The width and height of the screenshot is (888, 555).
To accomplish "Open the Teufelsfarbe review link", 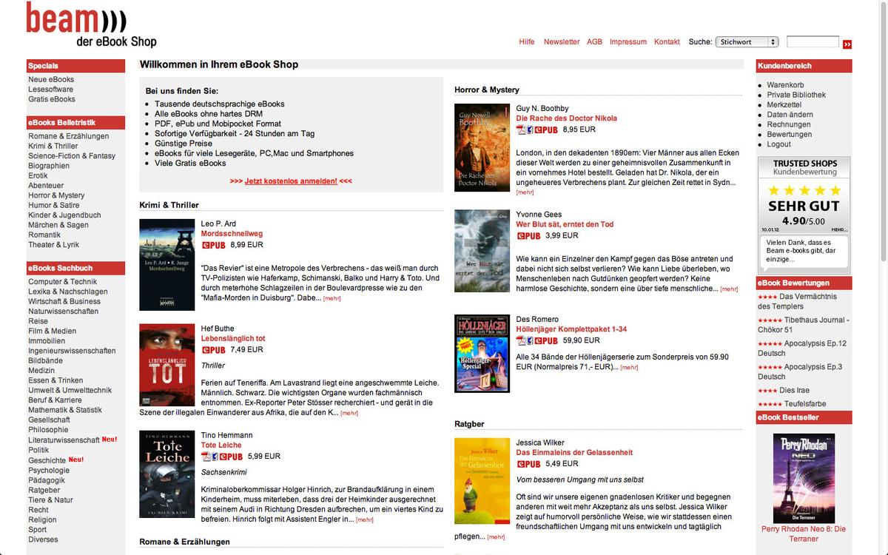I will pos(805,404).
